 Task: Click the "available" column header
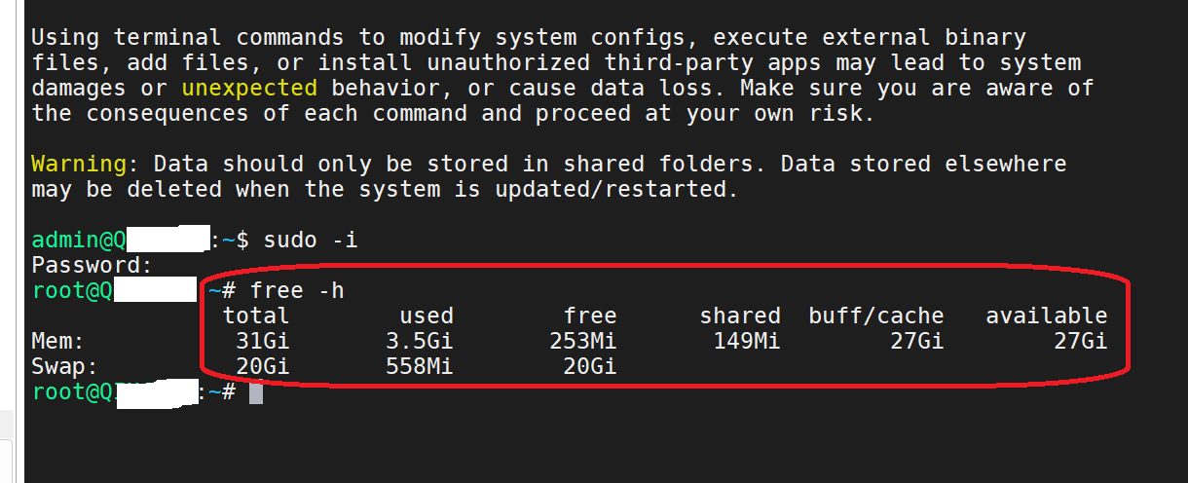(x=1047, y=316)
